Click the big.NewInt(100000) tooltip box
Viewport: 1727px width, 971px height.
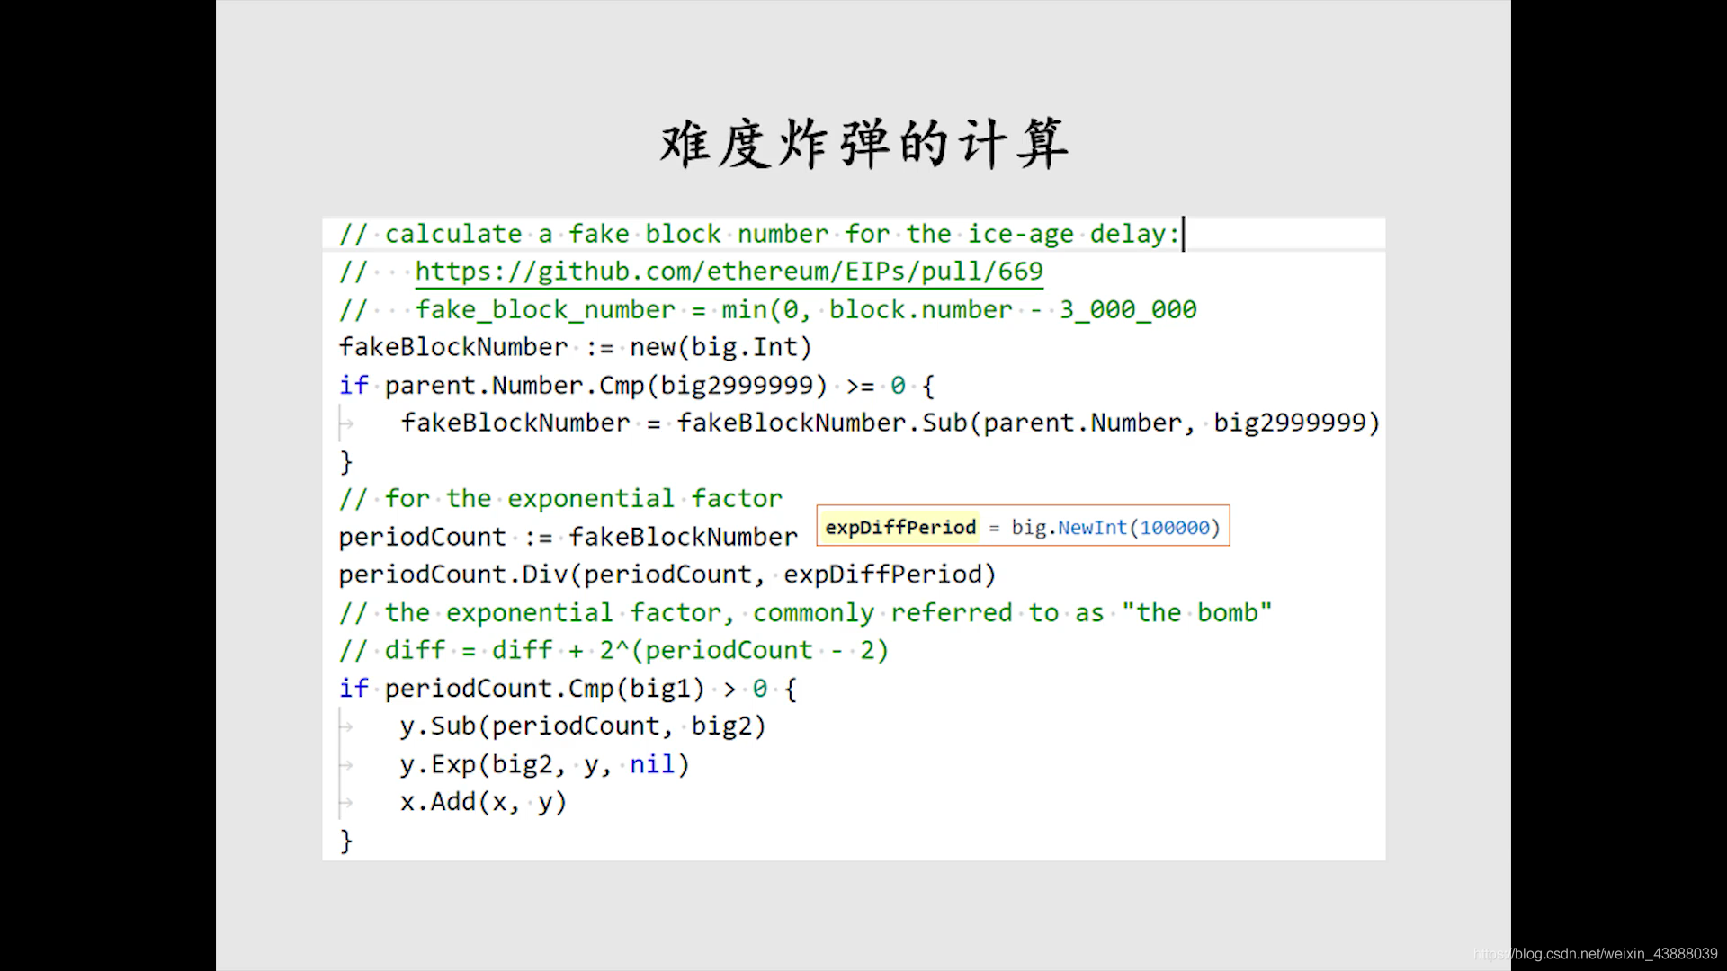1023,526
